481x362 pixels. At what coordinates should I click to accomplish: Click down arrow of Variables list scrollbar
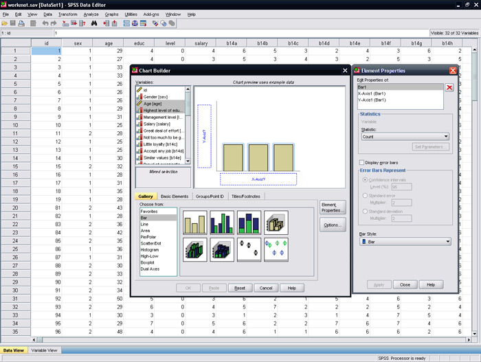(188, 161)
